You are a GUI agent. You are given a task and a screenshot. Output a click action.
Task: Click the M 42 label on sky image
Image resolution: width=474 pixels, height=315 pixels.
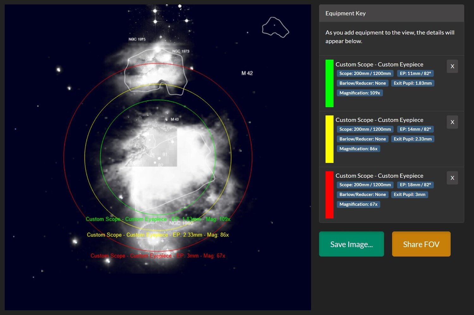247,73
